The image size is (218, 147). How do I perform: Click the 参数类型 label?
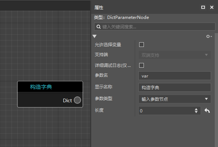[104, 99]
